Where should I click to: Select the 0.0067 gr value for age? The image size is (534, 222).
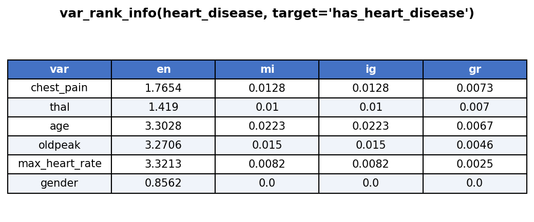coord(475,127)
